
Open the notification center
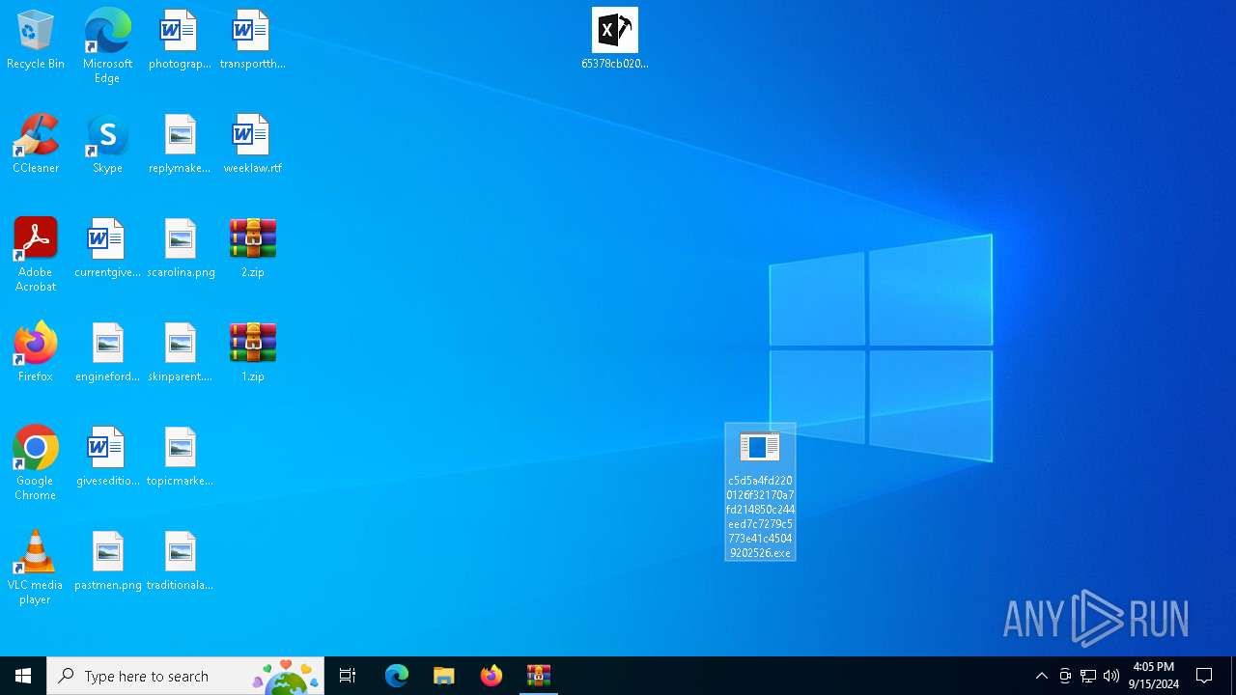click(x=1205, y=676)
